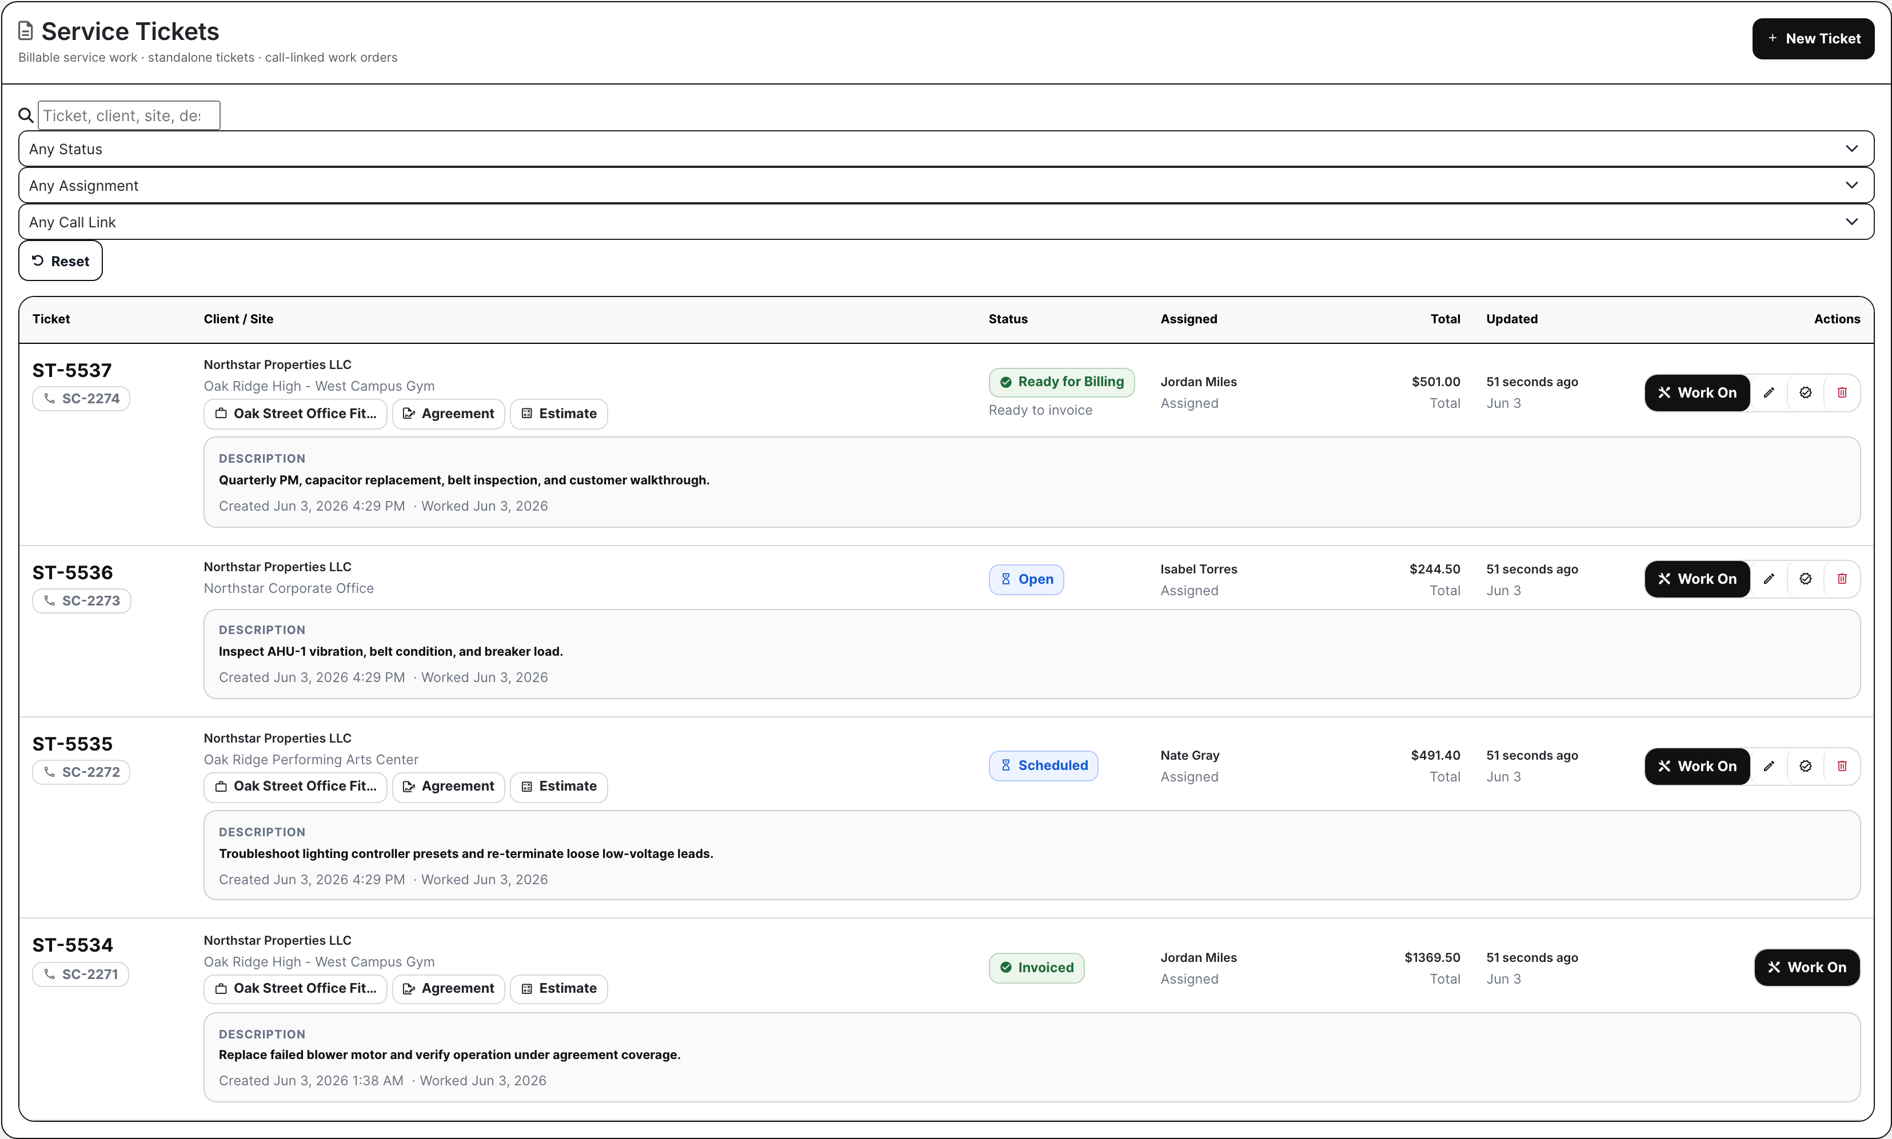Click the Assigned column header
Screen dimensions: 1892x1139
1188,319
